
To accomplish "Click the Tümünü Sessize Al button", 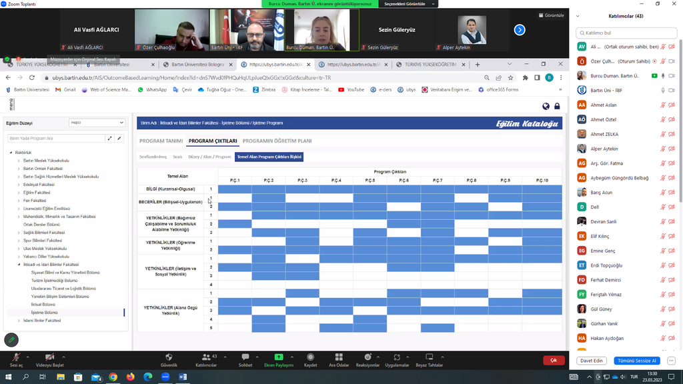I will point(636,361).
